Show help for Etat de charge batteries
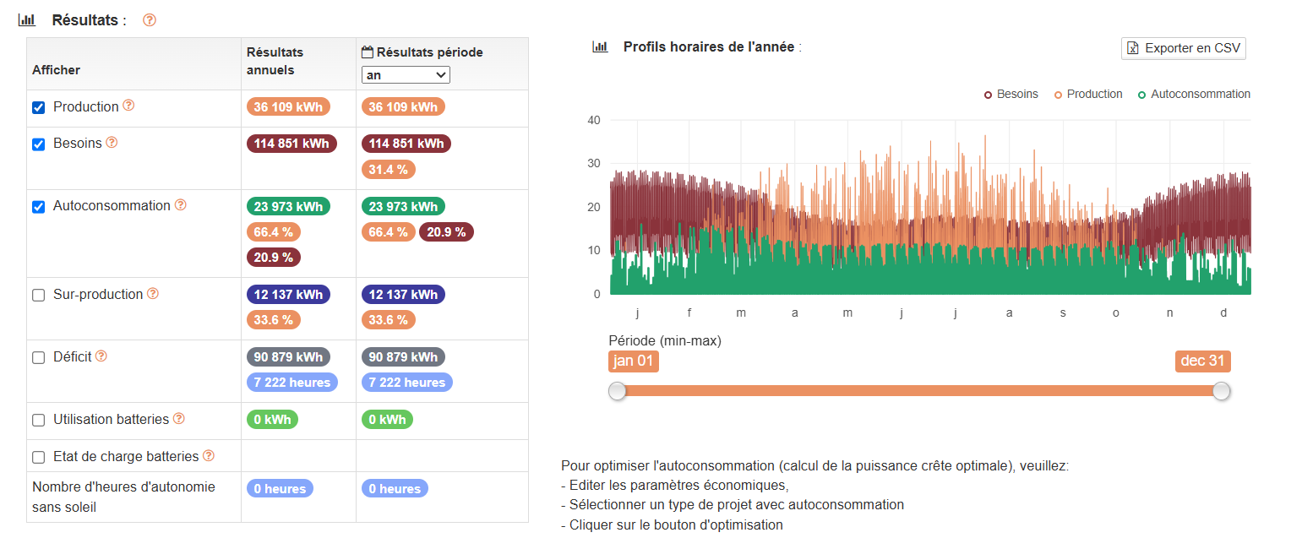Screen dimensions: 1302x538 click(x=209, y=455)
